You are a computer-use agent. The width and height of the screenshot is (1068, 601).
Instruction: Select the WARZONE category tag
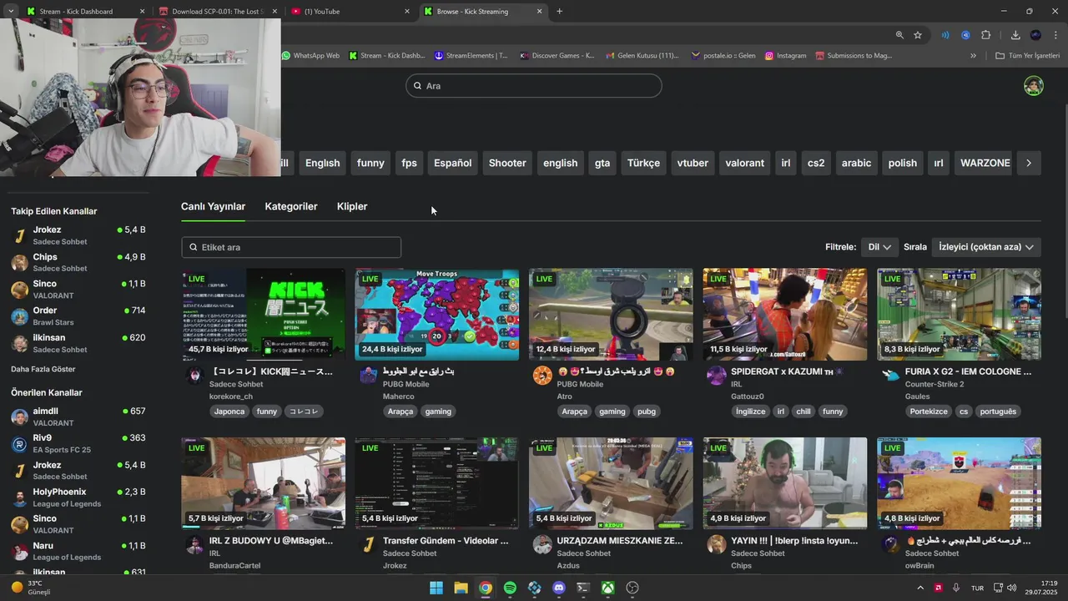coord(985,163)
